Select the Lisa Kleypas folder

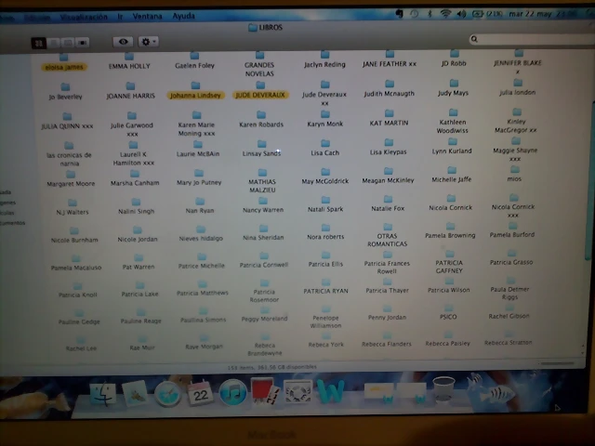coord(389,147)
